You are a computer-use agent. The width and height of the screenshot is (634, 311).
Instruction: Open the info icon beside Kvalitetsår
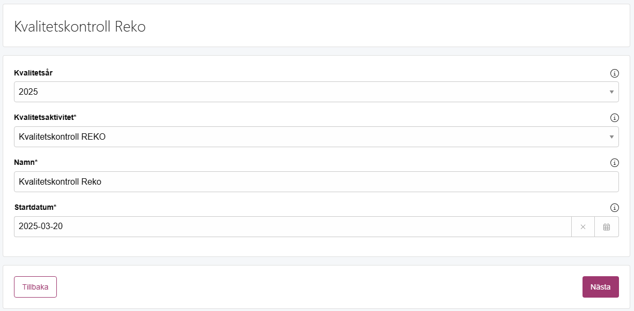coord(614,73)
